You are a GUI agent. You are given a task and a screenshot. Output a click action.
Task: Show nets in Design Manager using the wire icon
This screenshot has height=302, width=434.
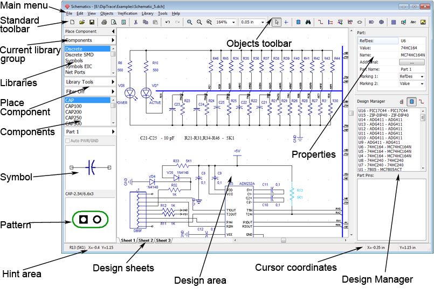tap(421, 102)
